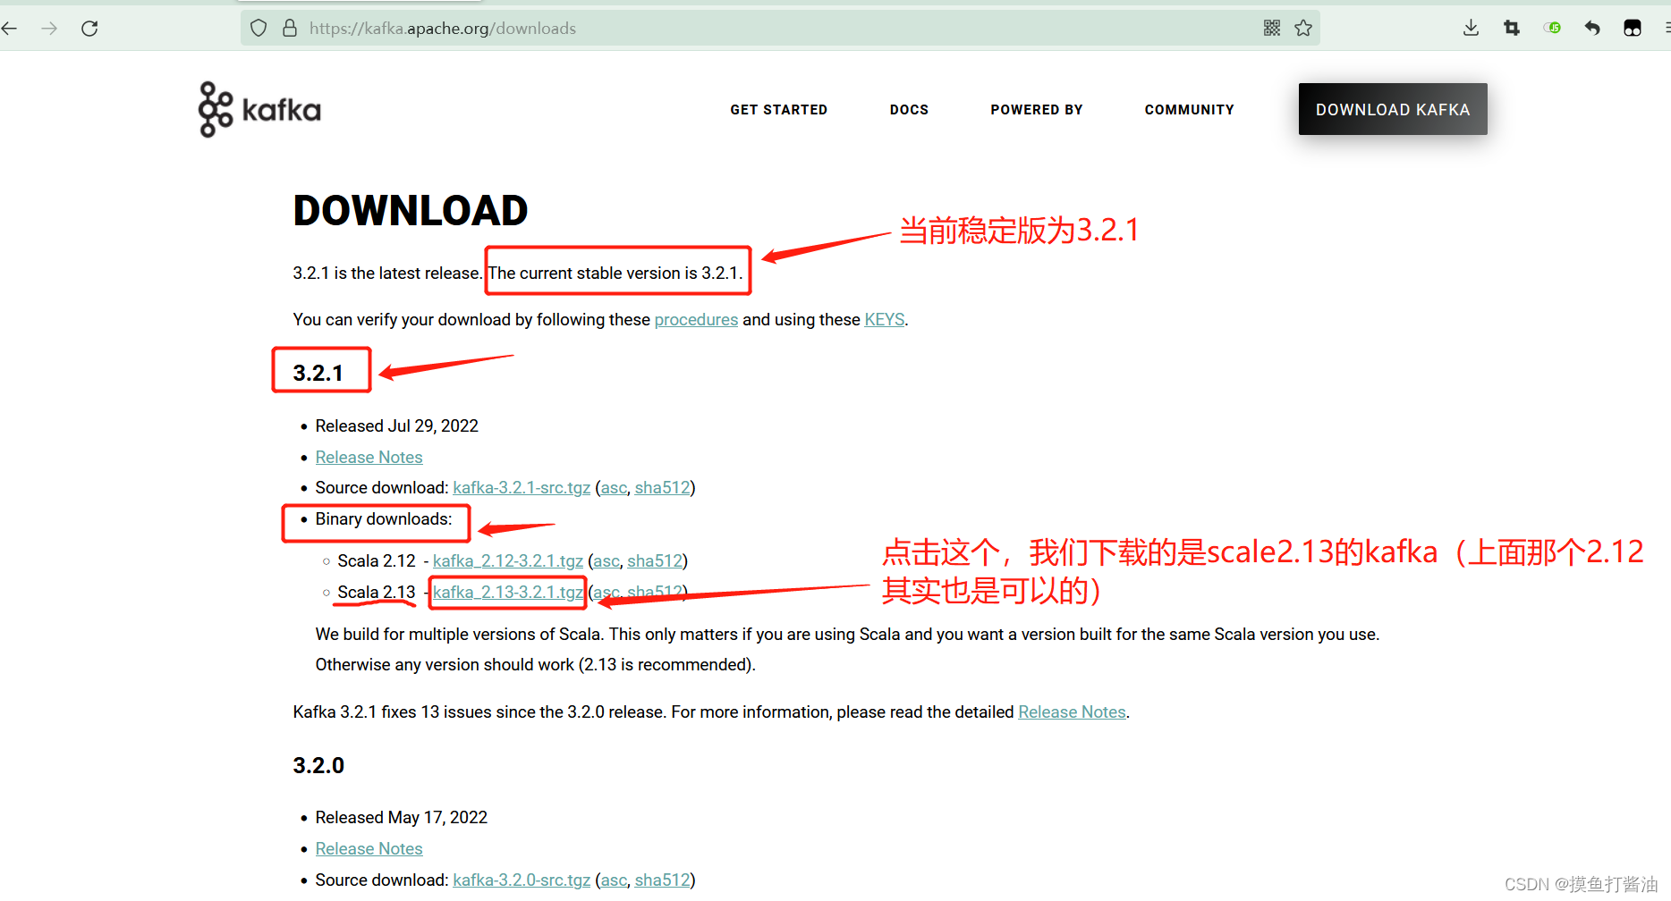Activate the screenshot crop tool icon

coord(1512,29)
